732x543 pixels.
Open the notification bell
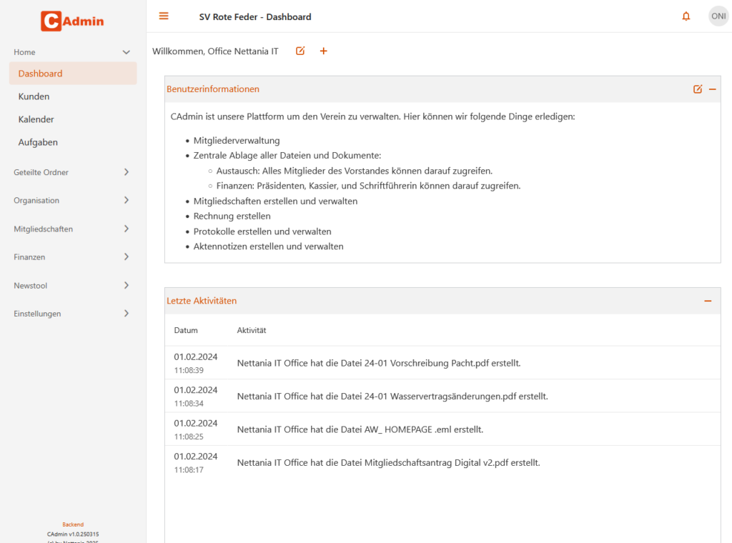click(x=686, y=16)
